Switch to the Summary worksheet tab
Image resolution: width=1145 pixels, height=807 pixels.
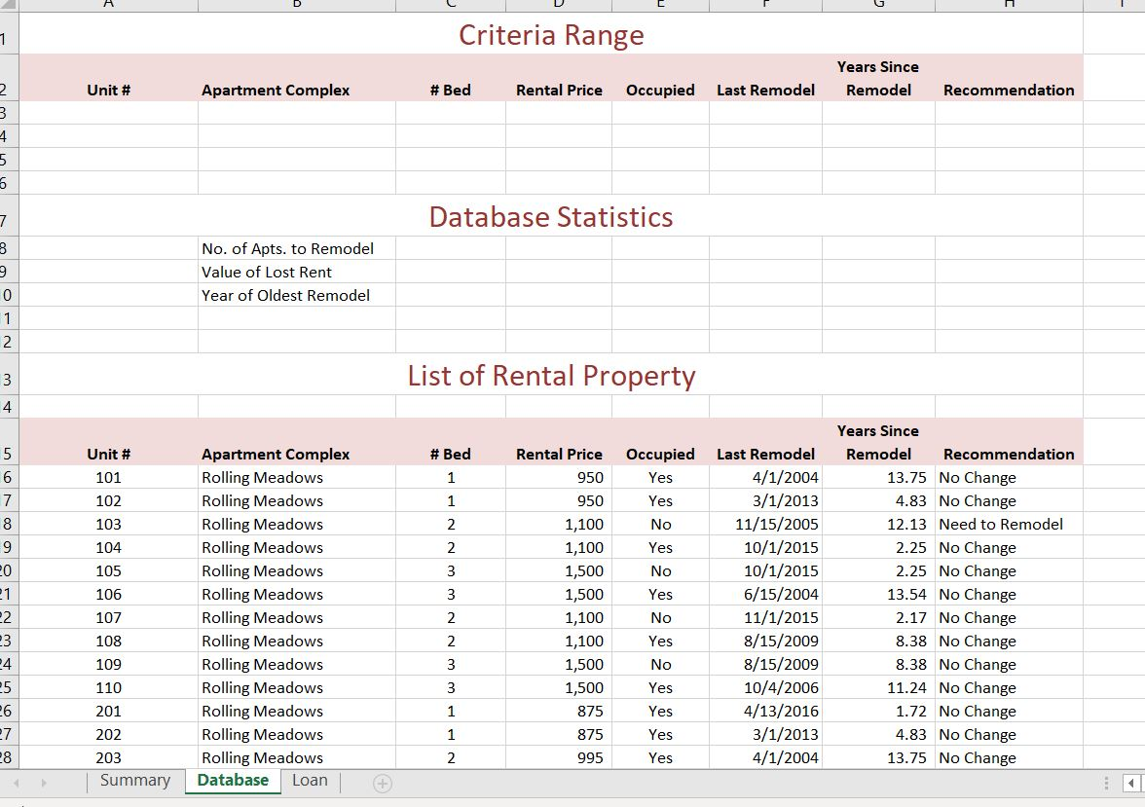coord(134,780)
